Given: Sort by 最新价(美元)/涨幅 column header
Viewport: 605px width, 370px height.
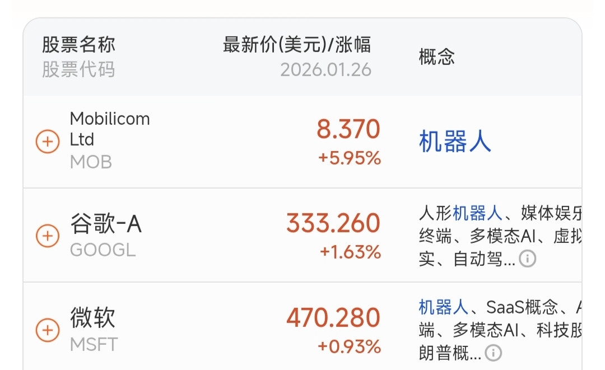Looking at the screenshot, I should pyautogui.click(x=296, y=45).
